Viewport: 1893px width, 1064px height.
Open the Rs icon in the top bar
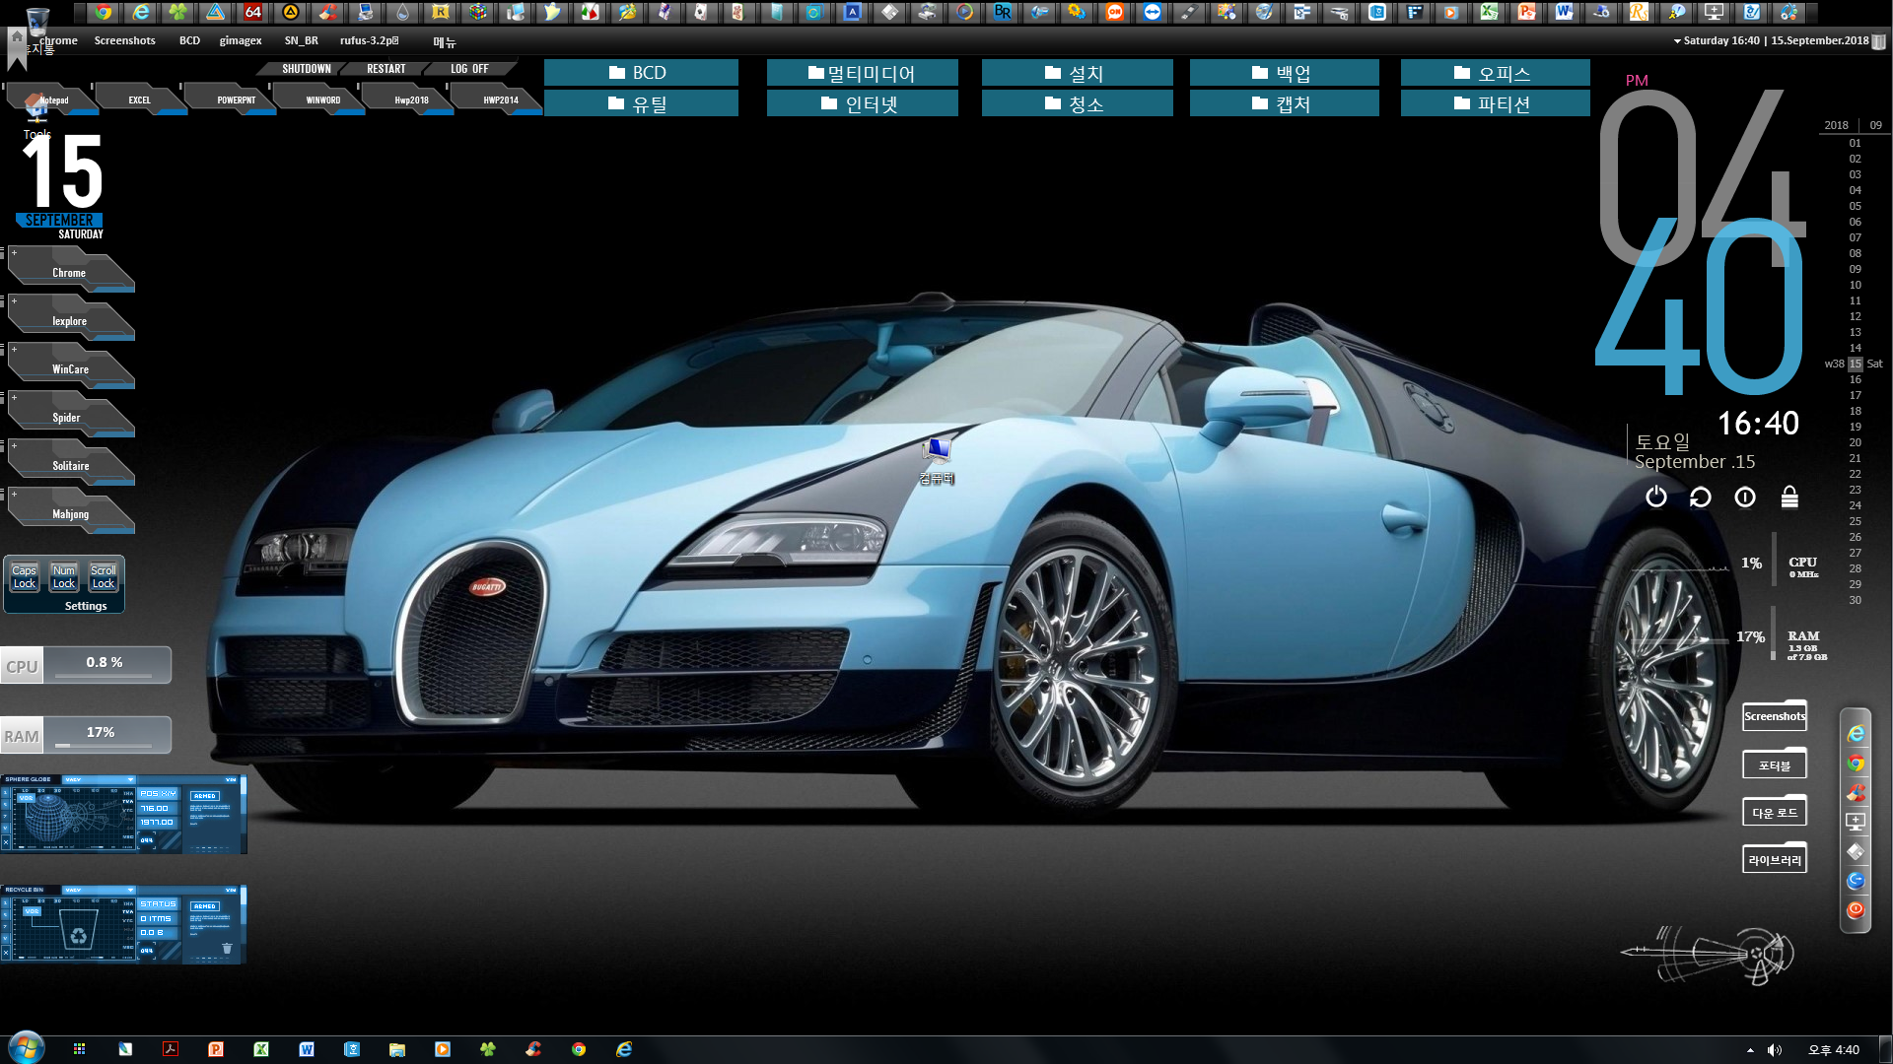coord(1639,12)
